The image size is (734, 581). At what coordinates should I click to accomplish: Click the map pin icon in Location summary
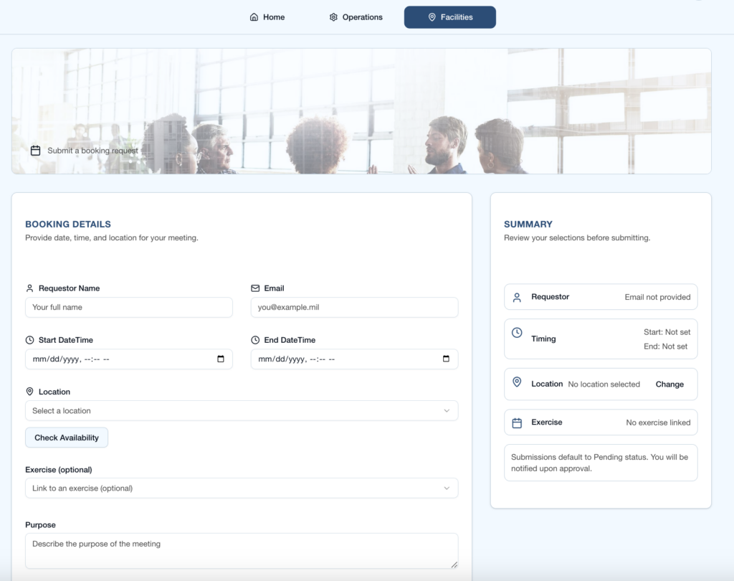pyautogui.click(x=517, y=383)
